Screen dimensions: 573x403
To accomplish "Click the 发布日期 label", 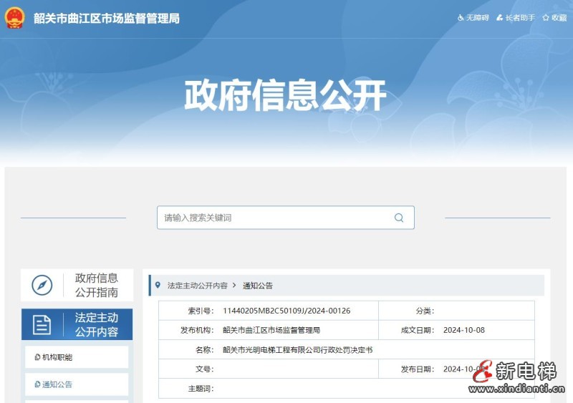I will coord(418,369).
